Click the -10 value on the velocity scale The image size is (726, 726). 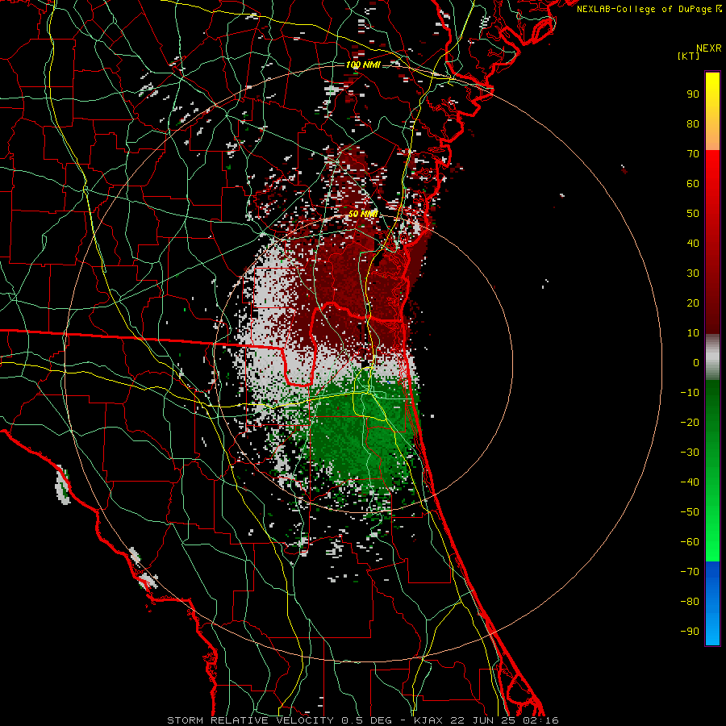click(690, 393)
